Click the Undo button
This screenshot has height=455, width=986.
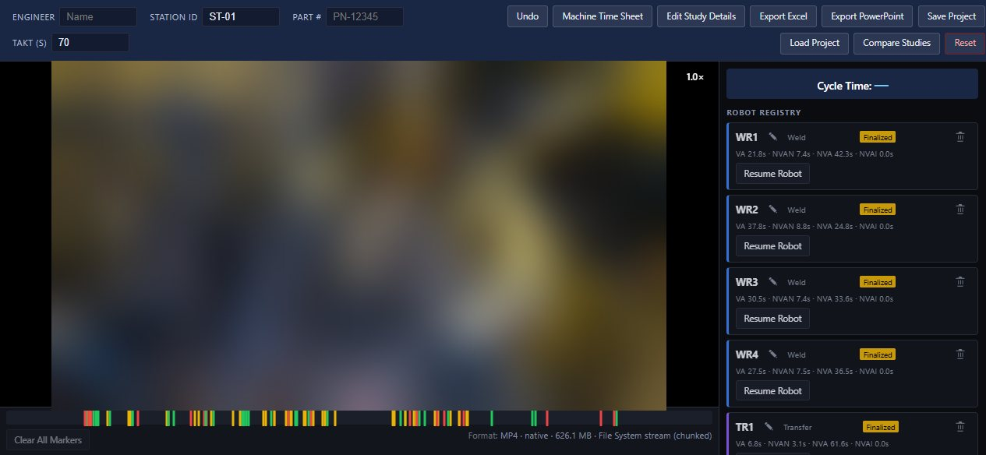(528, 16)
